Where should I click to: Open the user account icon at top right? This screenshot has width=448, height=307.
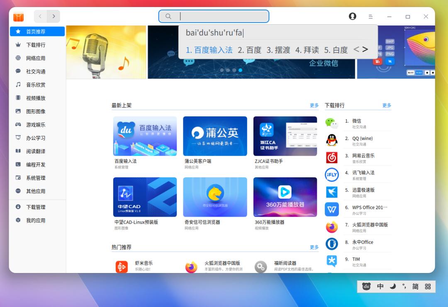point(352,16)
